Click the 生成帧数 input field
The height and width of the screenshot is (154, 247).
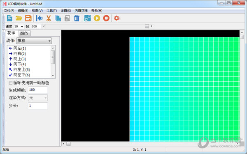coord(38,90)
